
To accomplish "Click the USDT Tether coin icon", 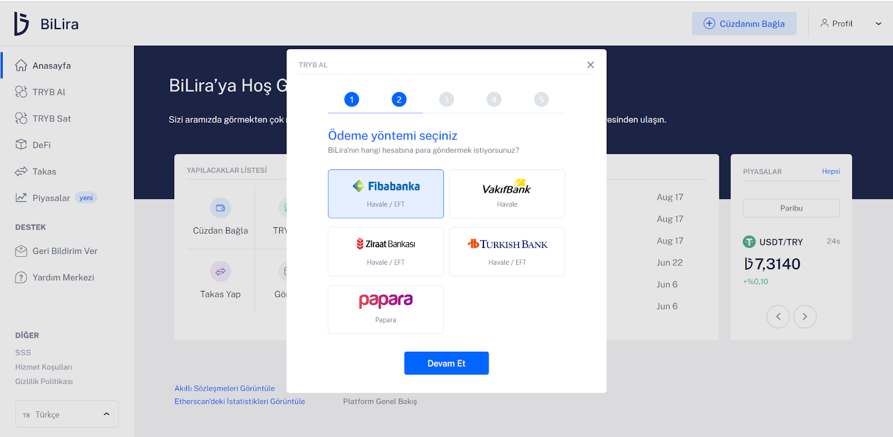I will [749, 242].
